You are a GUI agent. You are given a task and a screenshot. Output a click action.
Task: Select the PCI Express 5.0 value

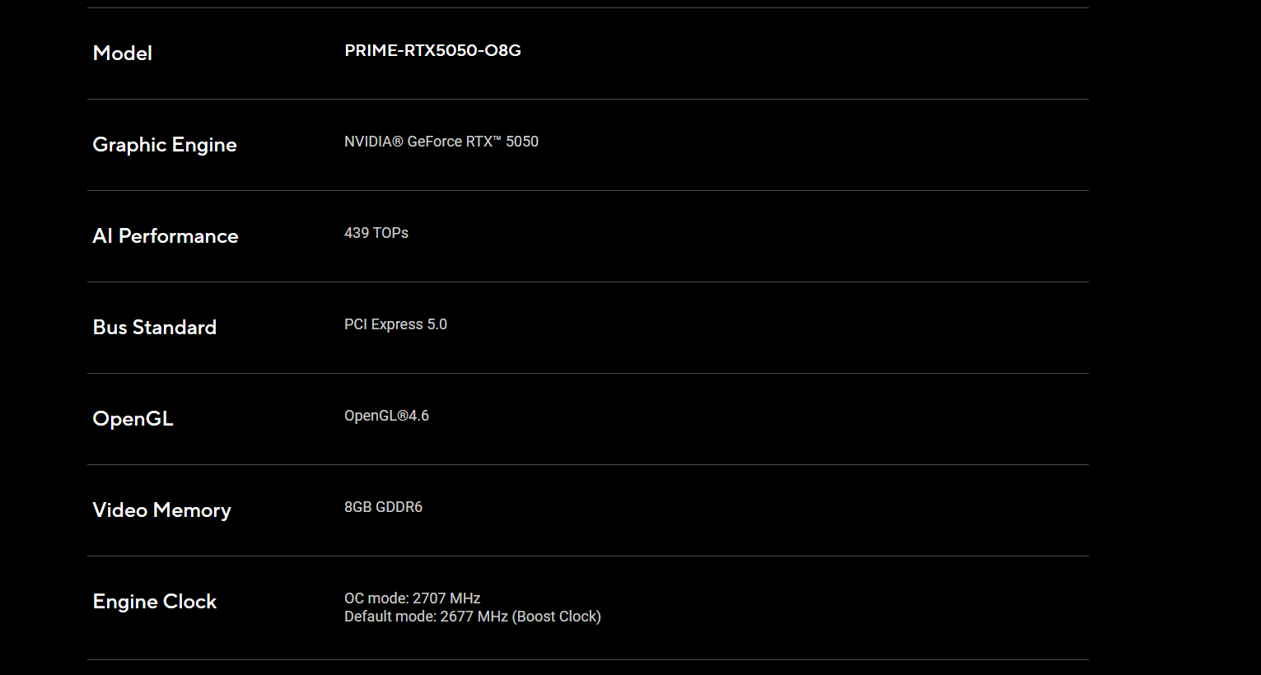click(x=395, y=324)
